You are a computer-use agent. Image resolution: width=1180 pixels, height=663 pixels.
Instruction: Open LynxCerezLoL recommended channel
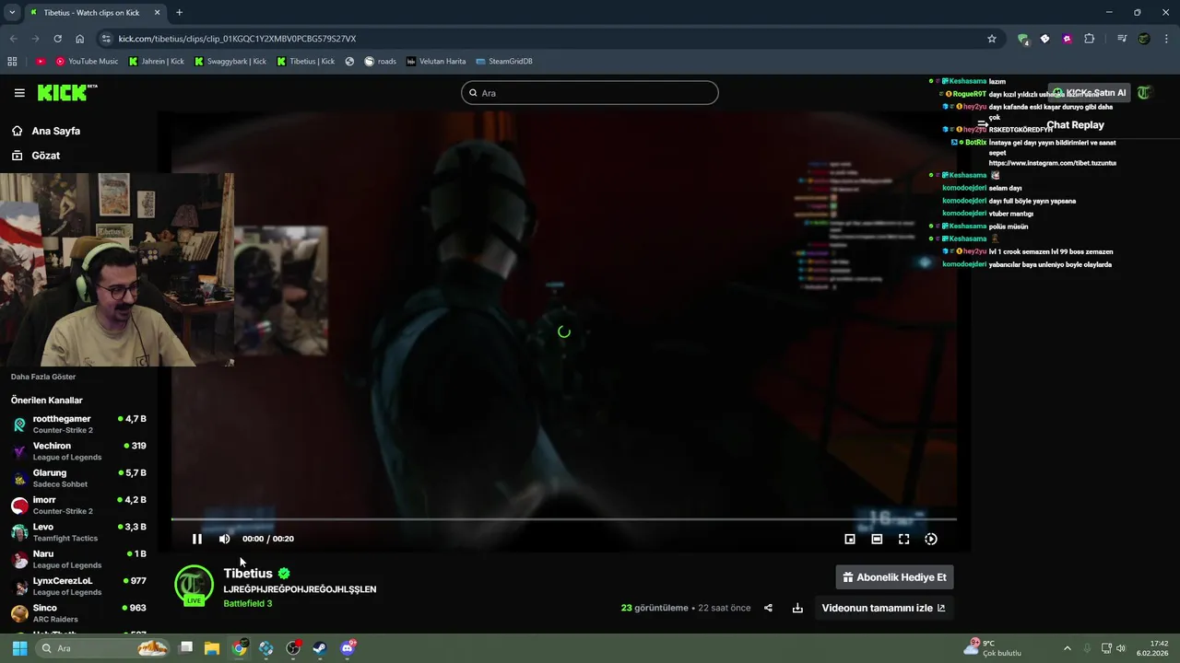click(78, 586)
